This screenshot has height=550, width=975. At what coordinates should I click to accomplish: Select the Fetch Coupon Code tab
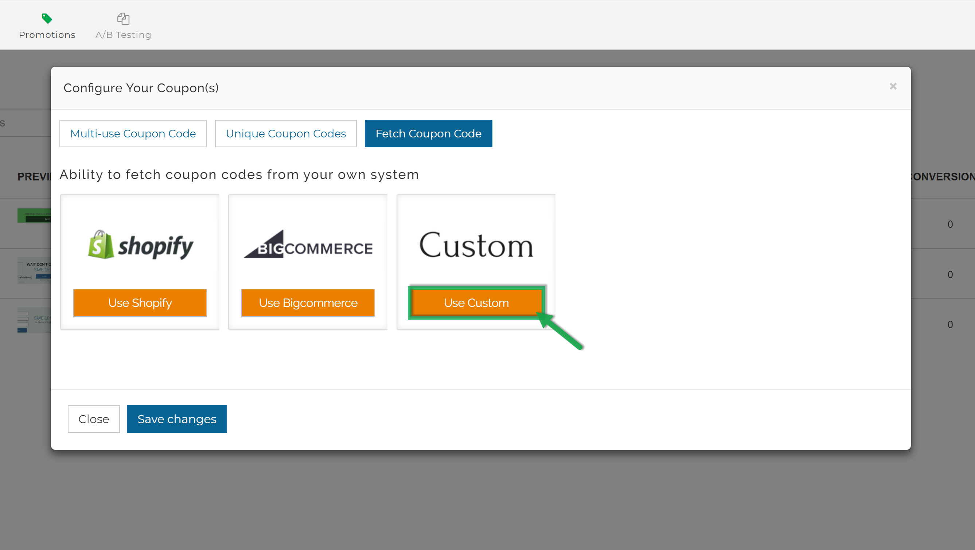[429, 133]
